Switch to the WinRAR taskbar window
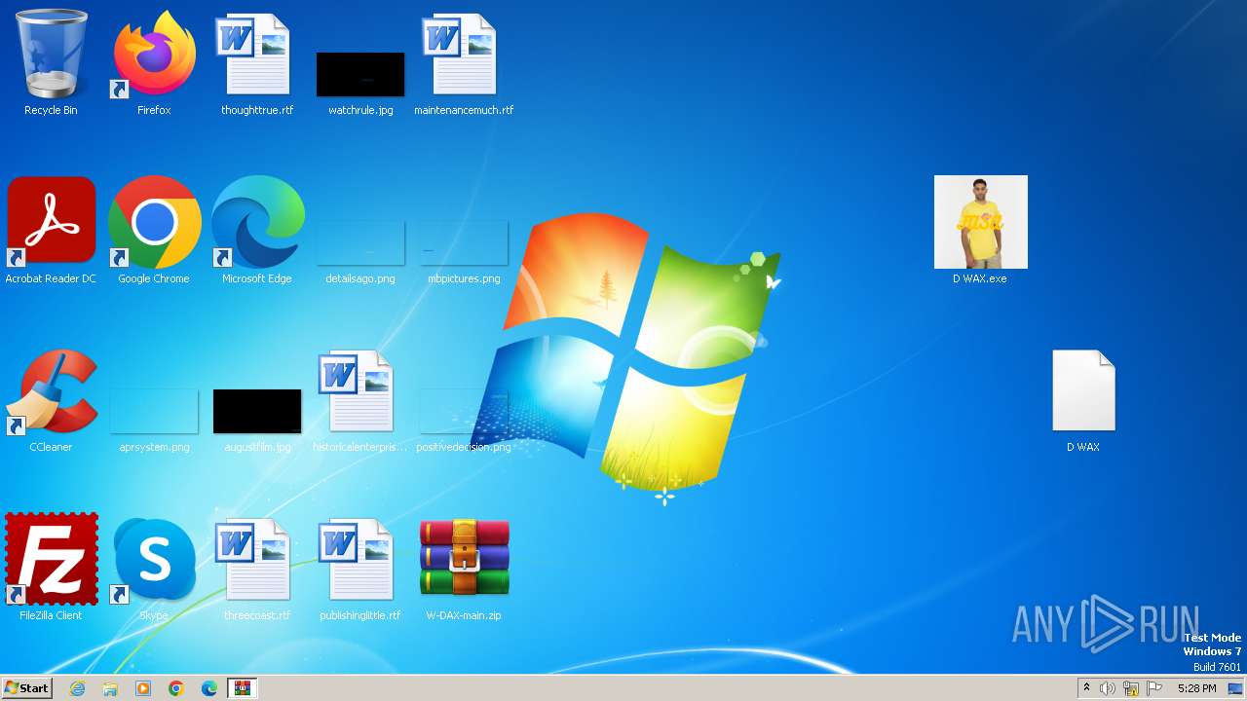The image size is (1247, 701). pyautogui.click(x=242, y=688)
